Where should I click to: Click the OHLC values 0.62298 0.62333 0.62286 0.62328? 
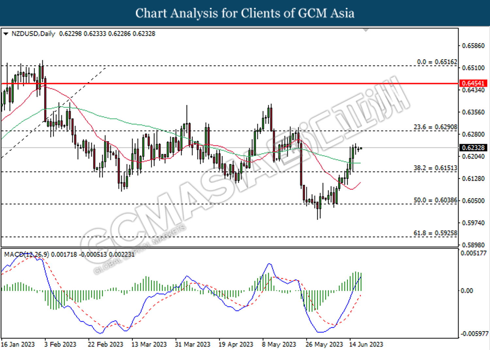point(107,34)
